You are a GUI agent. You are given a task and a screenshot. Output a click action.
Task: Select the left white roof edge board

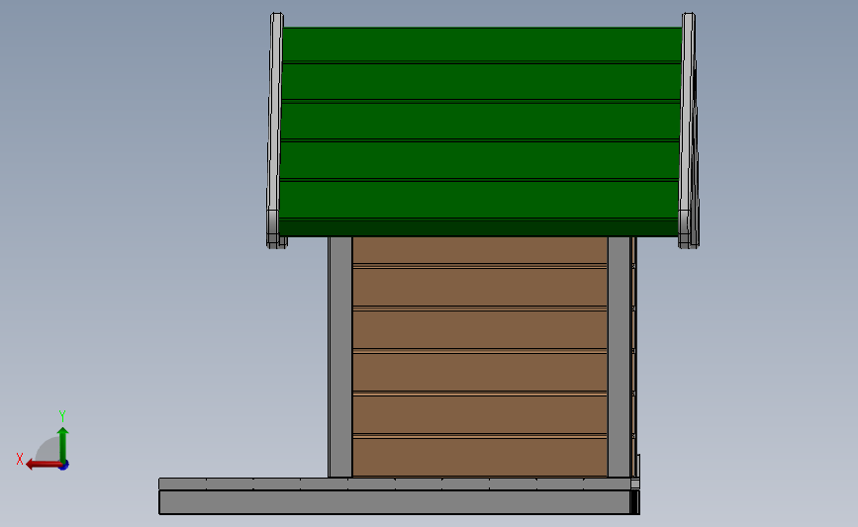pos(275,131)
